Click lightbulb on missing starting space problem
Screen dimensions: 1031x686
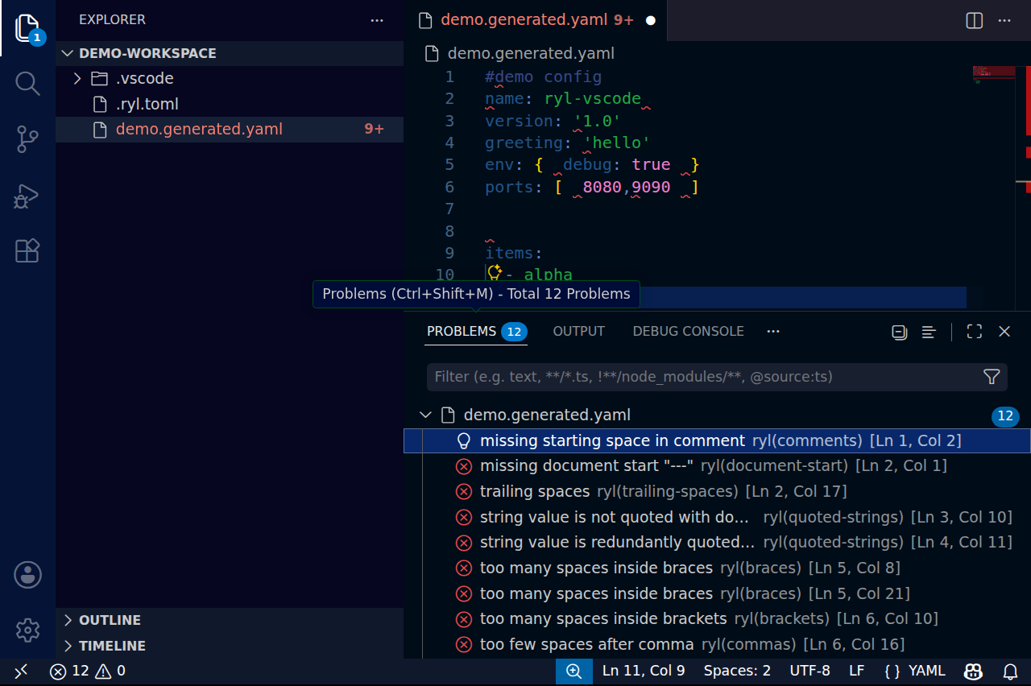[x=464, y=441]
